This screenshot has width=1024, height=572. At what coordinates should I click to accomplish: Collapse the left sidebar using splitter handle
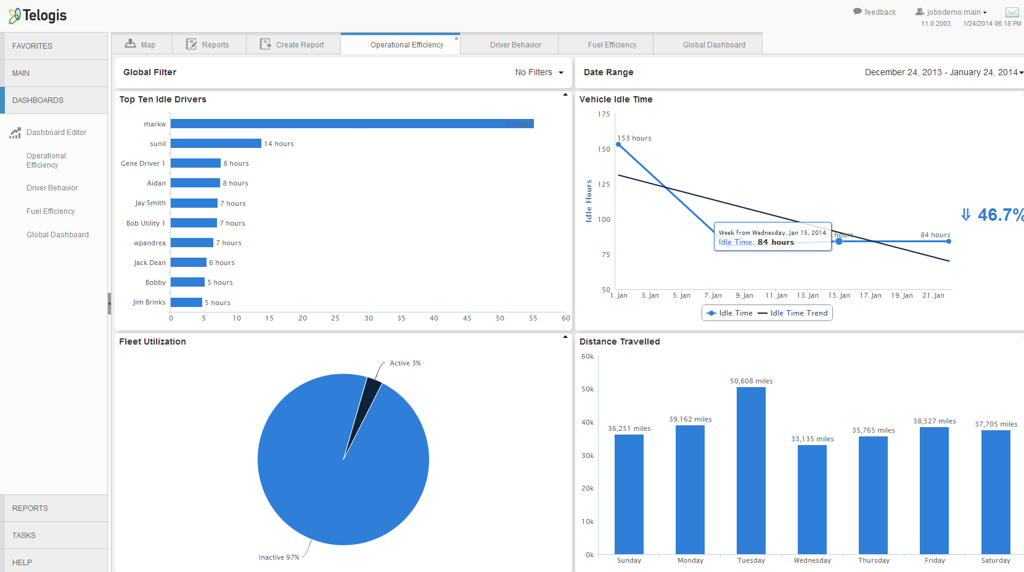coord(109,303)
